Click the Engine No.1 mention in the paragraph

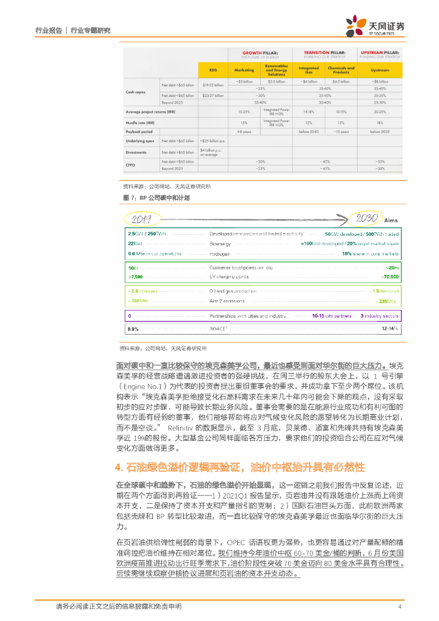(x=143, y=386)
